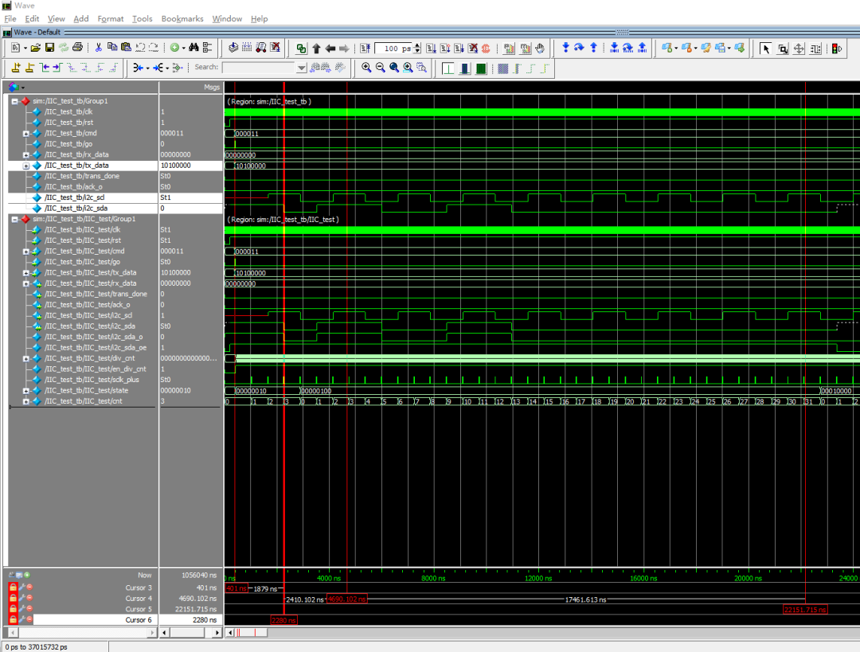Select the /IIC_test_tb/i2c_sda signal name

pyautogui.click(x=76, y=208)
